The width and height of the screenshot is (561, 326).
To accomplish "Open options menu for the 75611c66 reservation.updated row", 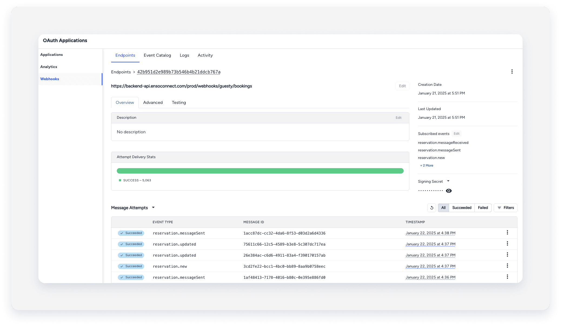I will click(507, 243).
